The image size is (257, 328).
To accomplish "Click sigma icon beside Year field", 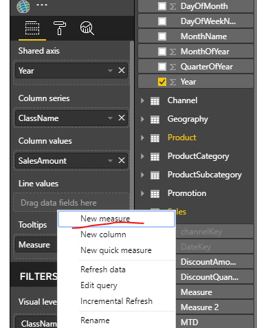I will 173,82.
